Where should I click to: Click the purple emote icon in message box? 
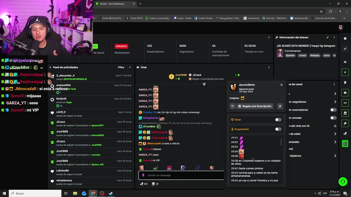[143, 175]
